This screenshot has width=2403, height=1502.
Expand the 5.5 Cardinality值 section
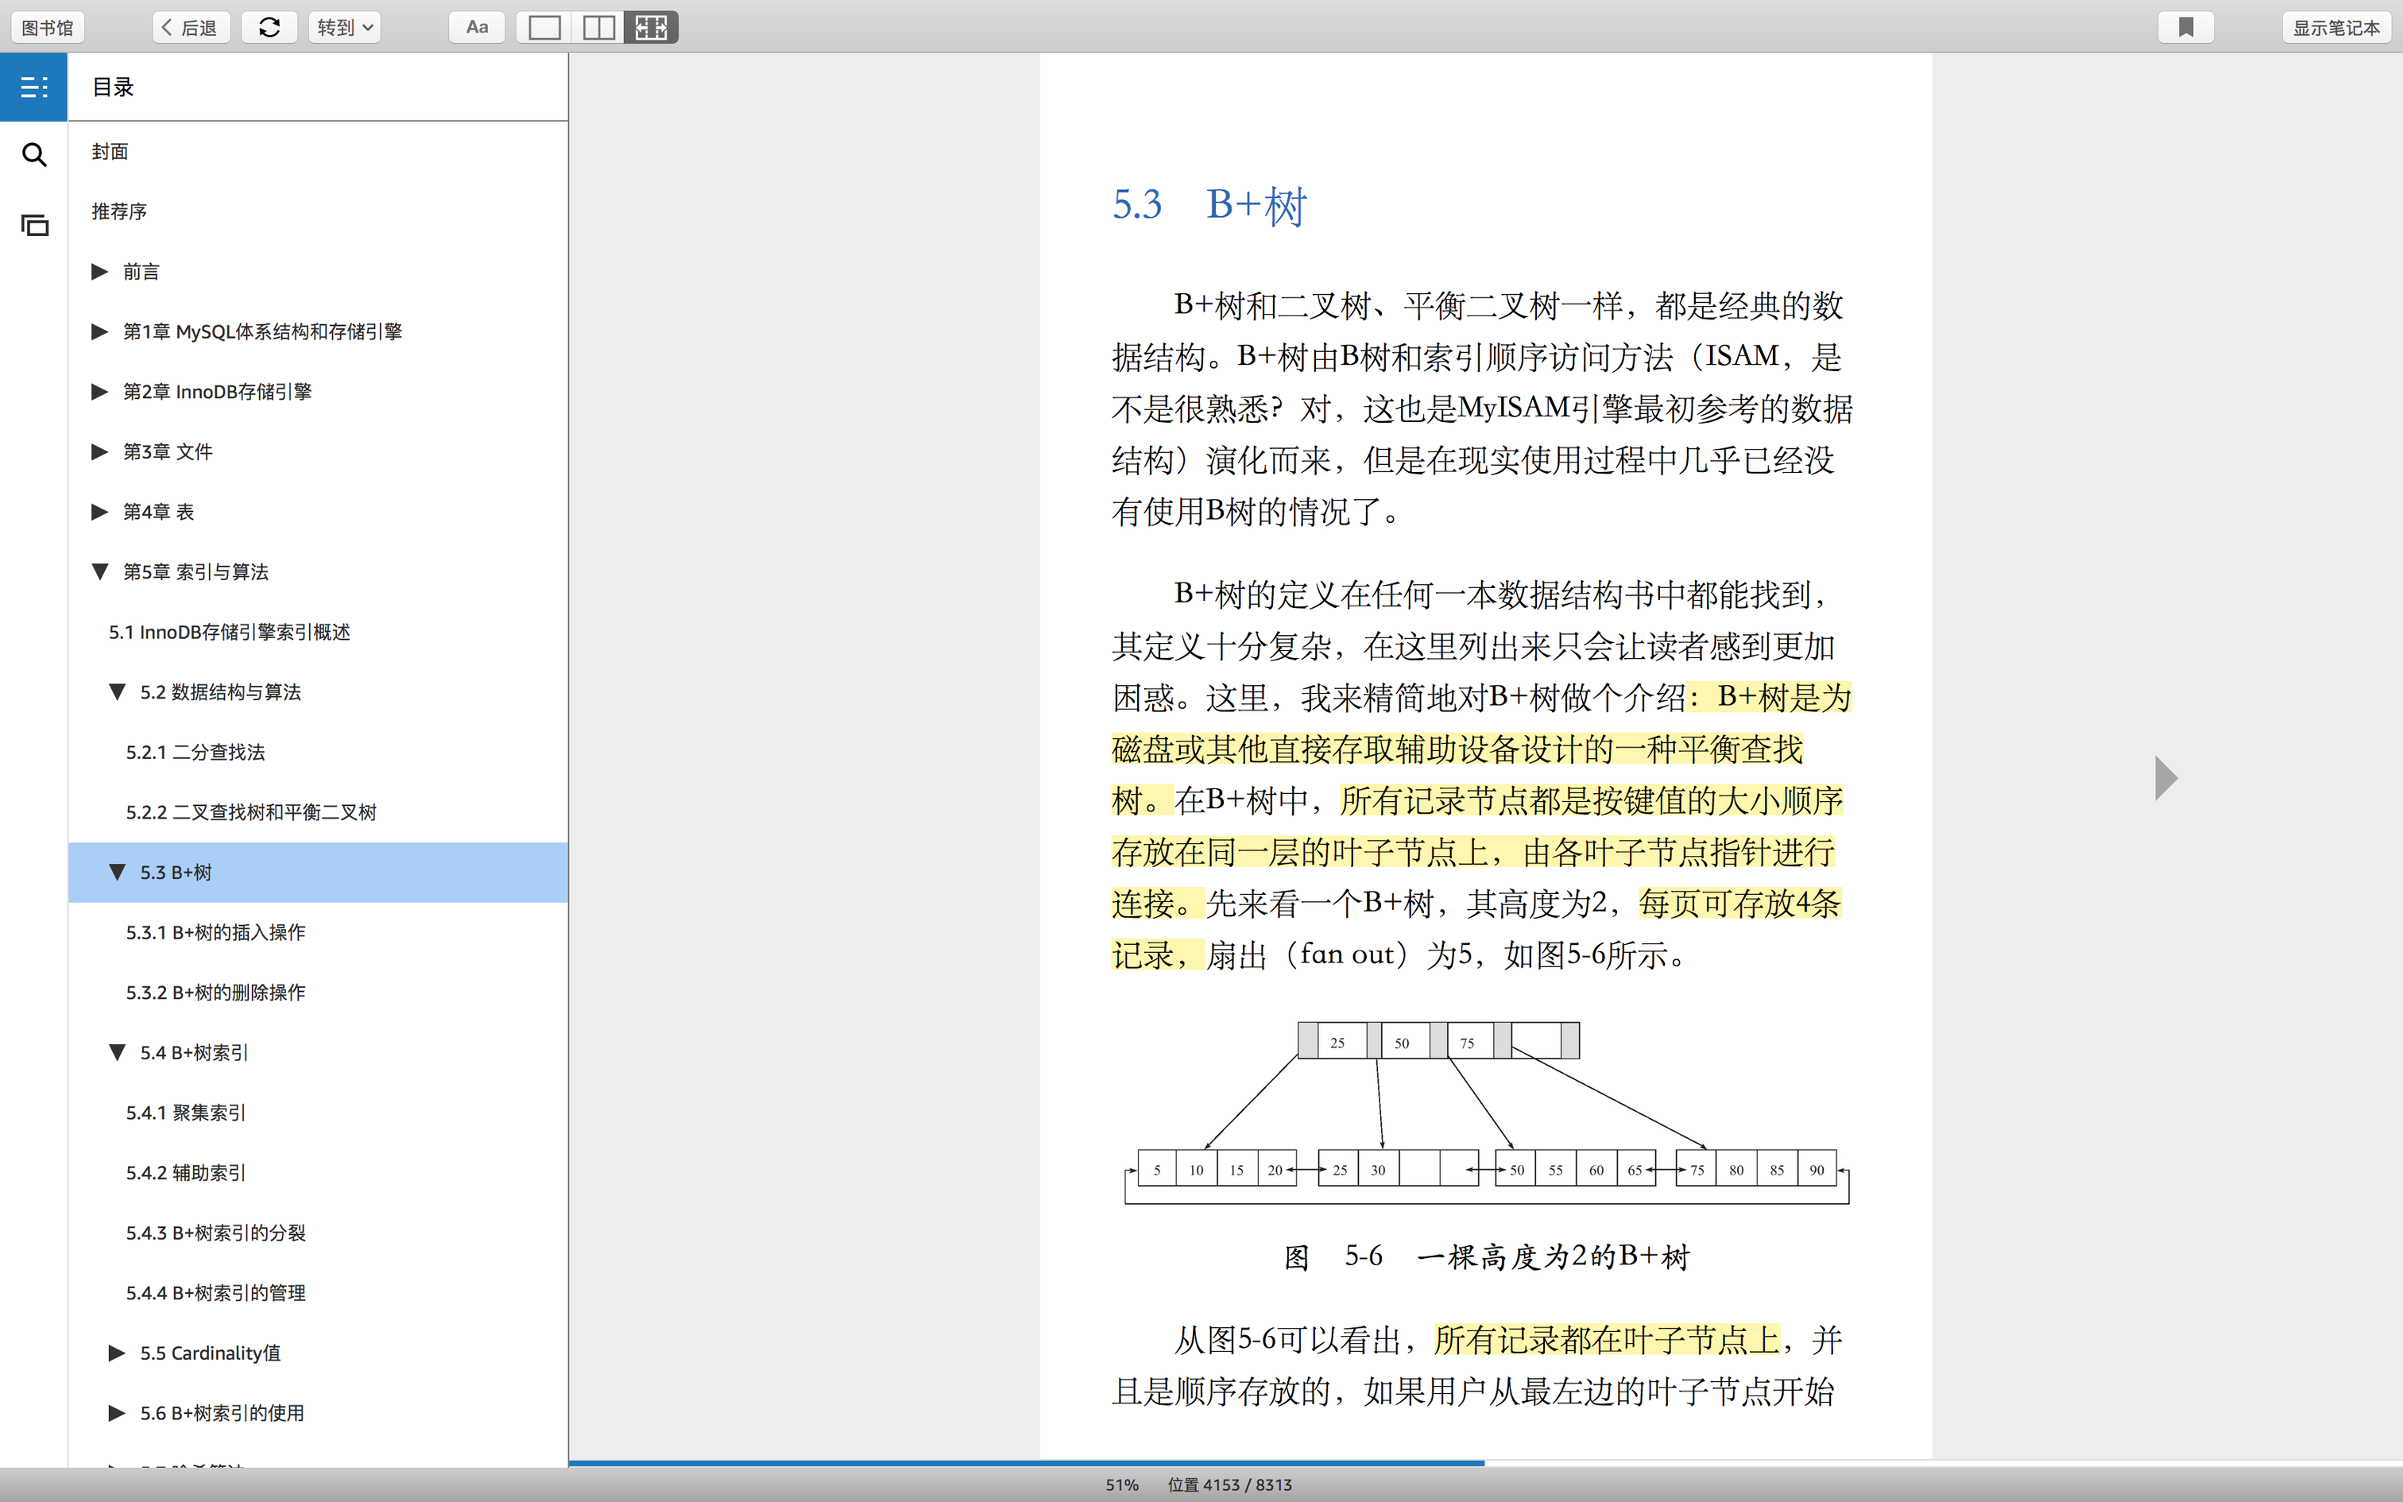point(116,1353)
